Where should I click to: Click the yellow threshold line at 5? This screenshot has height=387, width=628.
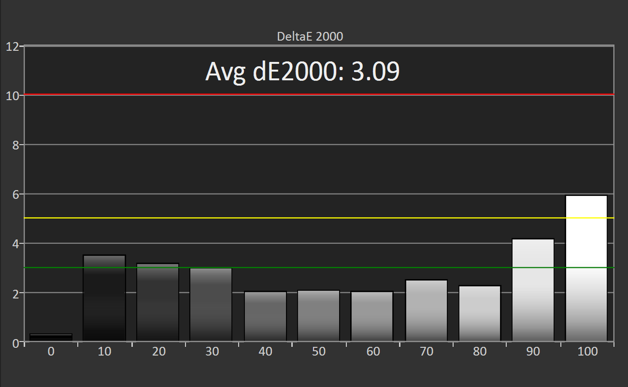click(319, 218)
